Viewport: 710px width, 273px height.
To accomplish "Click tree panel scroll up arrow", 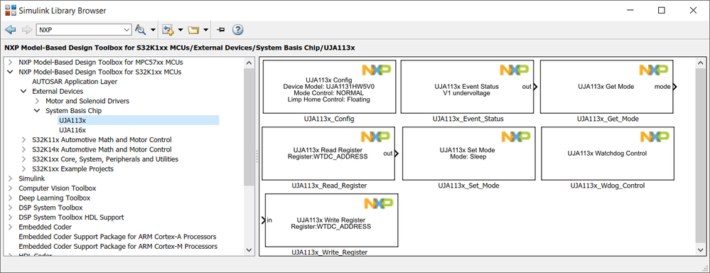I will point(249,63).
